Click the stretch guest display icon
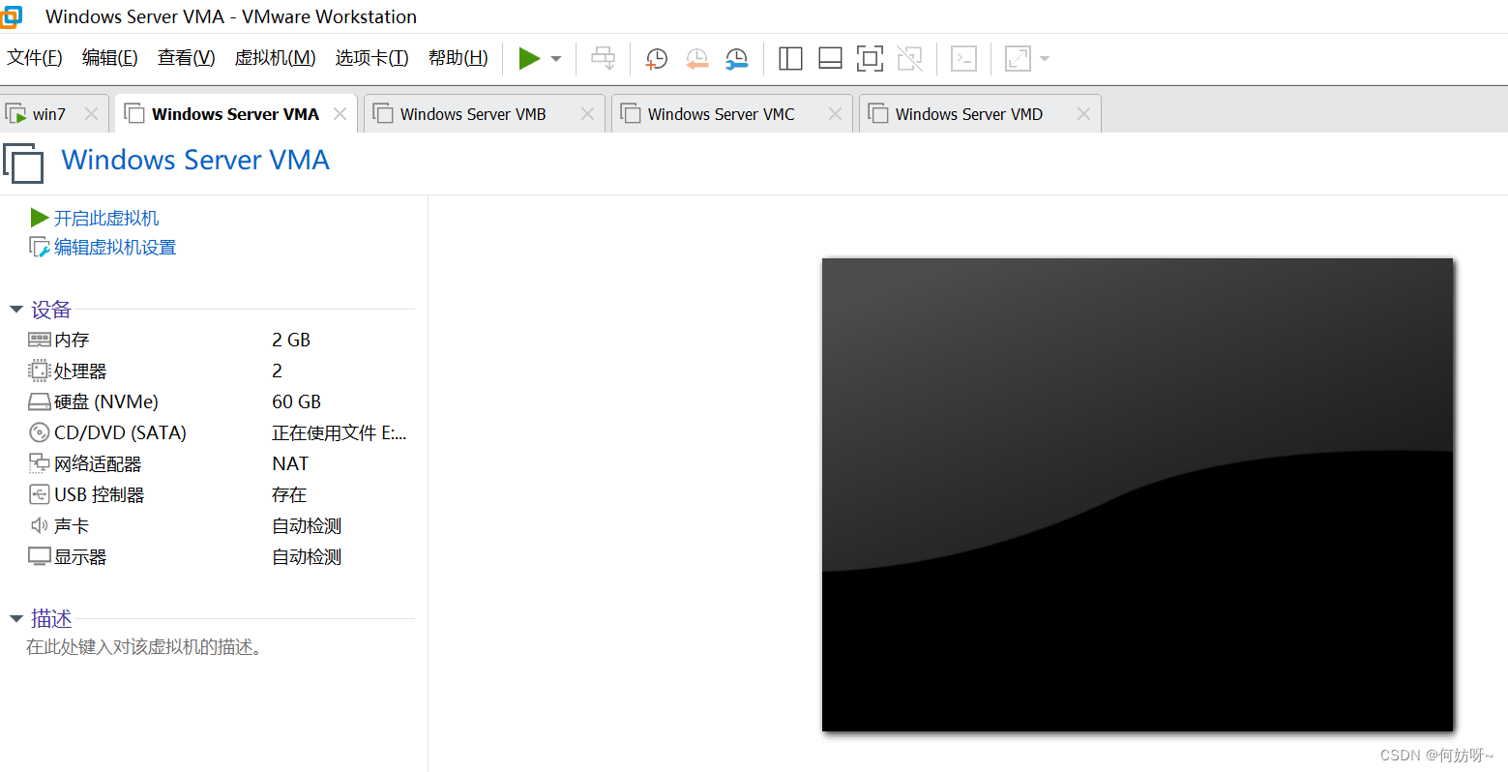Image resolution: width=1508 pixels, height=772 pixels. [1018, 58]
